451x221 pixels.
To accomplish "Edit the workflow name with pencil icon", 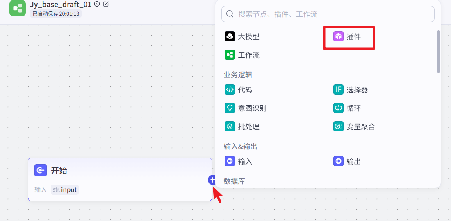I will [x=106, y=4].
